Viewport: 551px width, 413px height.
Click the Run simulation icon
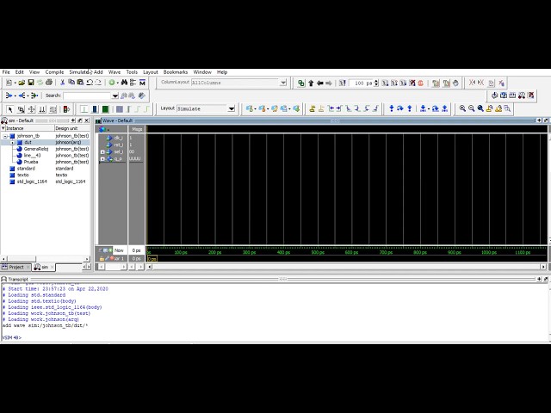[x=385, y=83]
